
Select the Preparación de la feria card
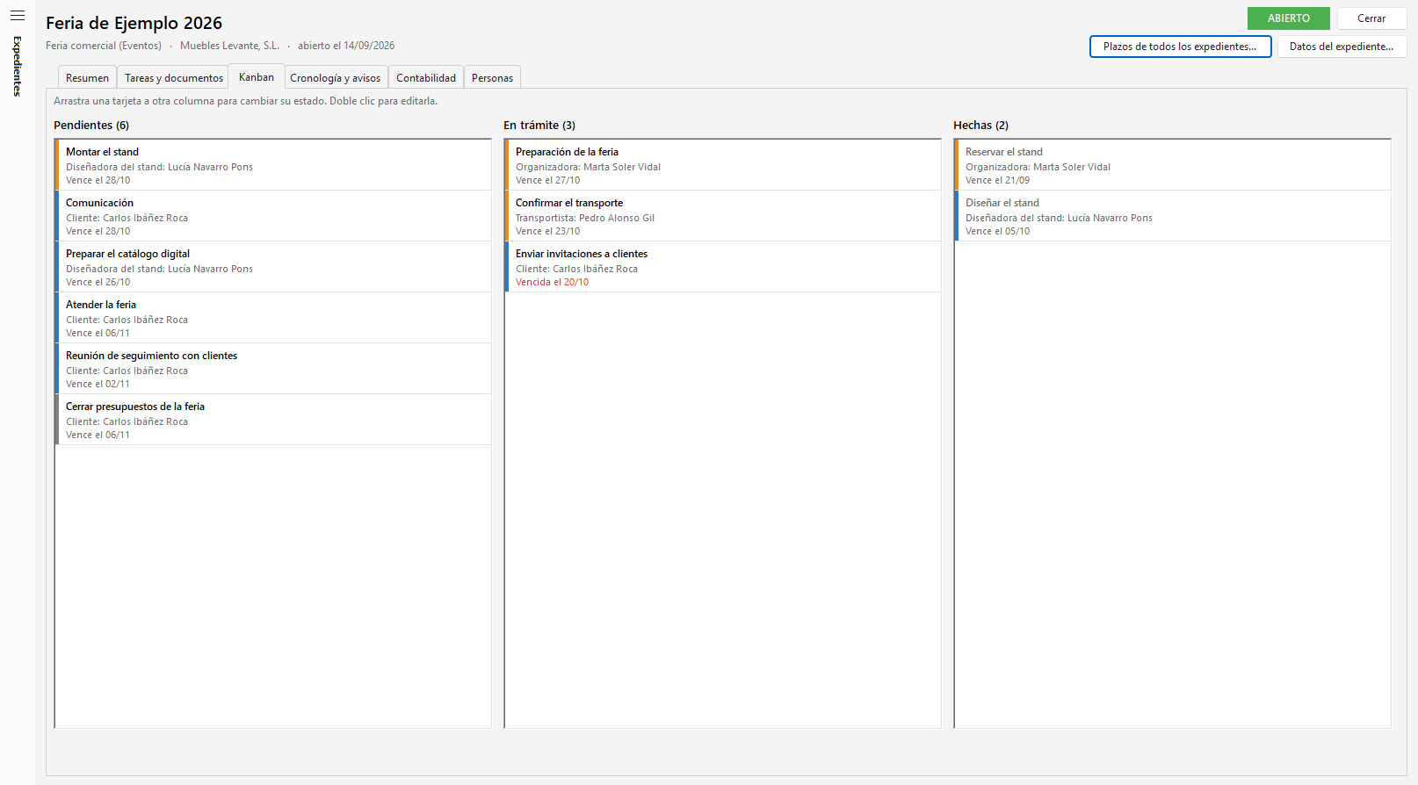(723, 165)
